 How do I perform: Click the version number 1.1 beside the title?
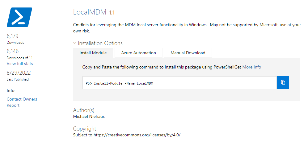coord(112,13)
